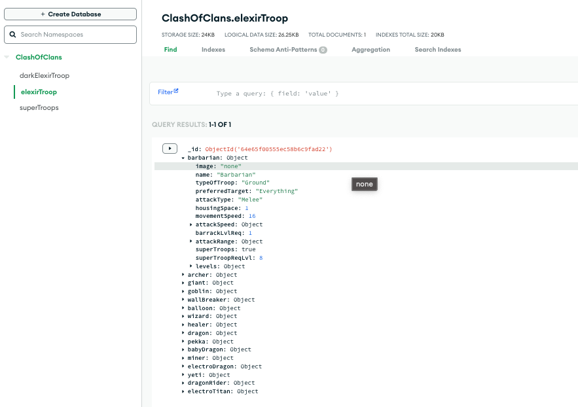The height and width of the screenshot is (407, 578).
Task: Click the search magnifier icon in the sidebar
Action: tap(12, 35)
